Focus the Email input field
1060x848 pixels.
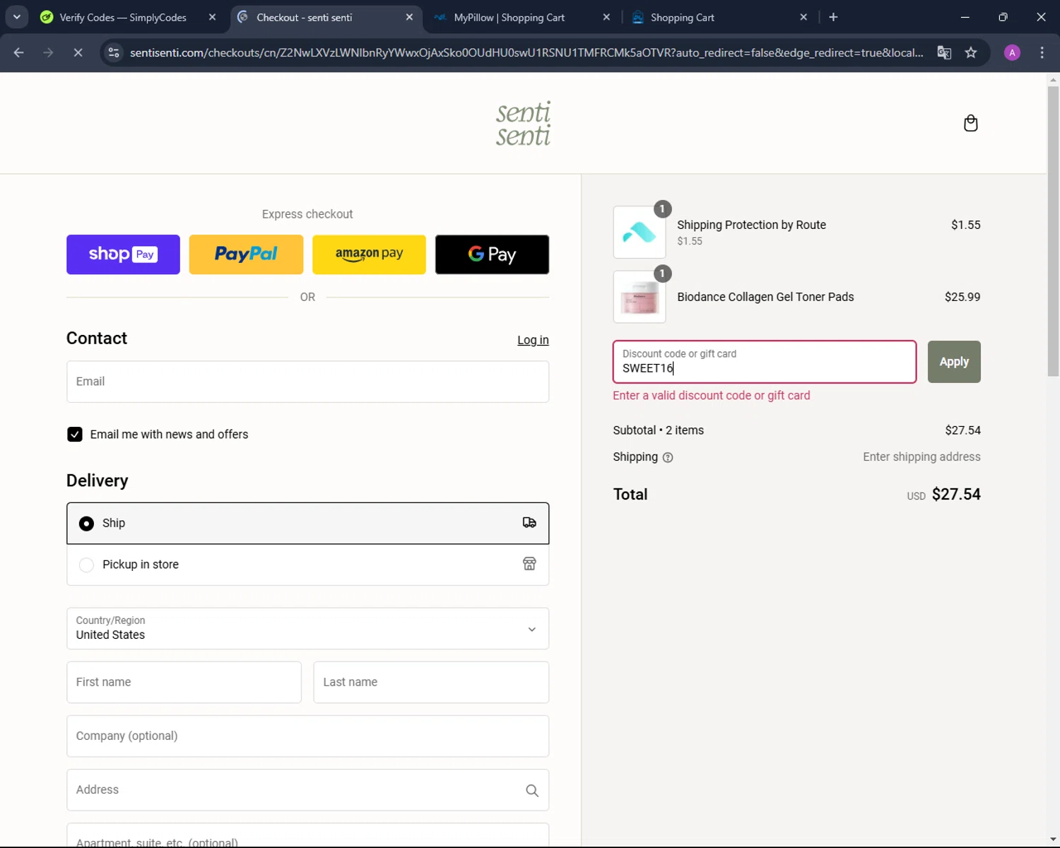click(x=307, y=382)
